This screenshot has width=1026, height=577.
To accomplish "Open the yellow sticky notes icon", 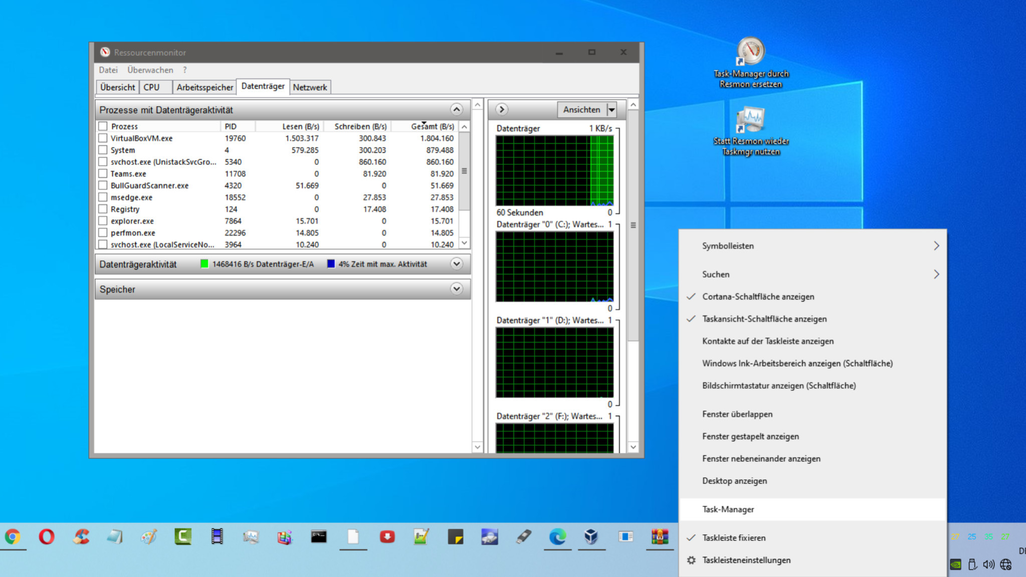I will [455, 537].
